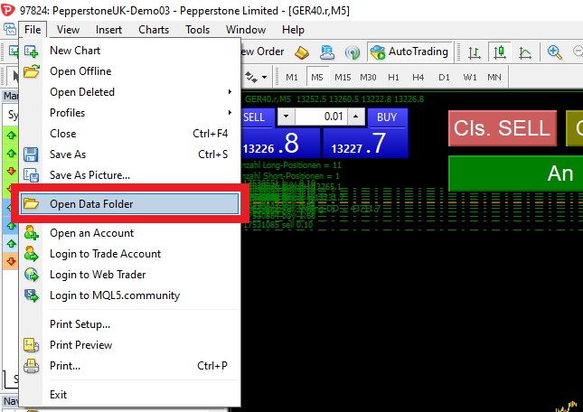This screenshot has height=412, width=583.
Task: Switch chart to bar chart mode
Action: (x=475, y=52)
